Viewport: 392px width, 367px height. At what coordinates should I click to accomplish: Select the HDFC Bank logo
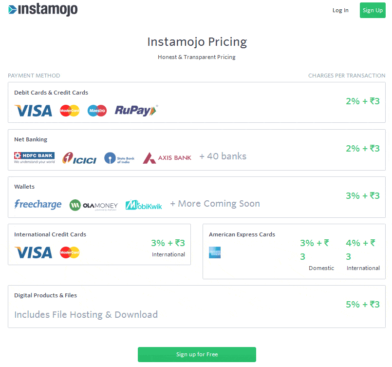click(x=34, y=157)
